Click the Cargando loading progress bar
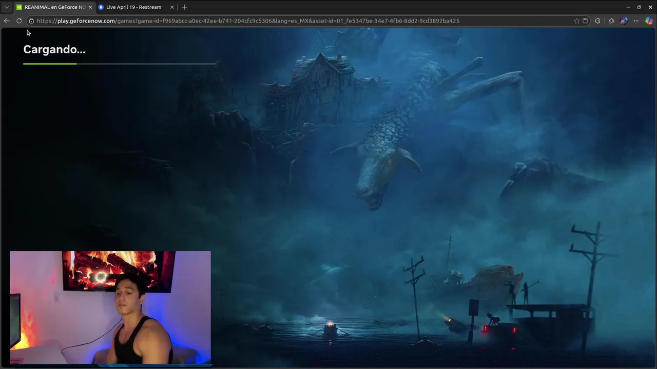Image resolution: width=657 pixels, height=369 pixels. coord(120,64)
